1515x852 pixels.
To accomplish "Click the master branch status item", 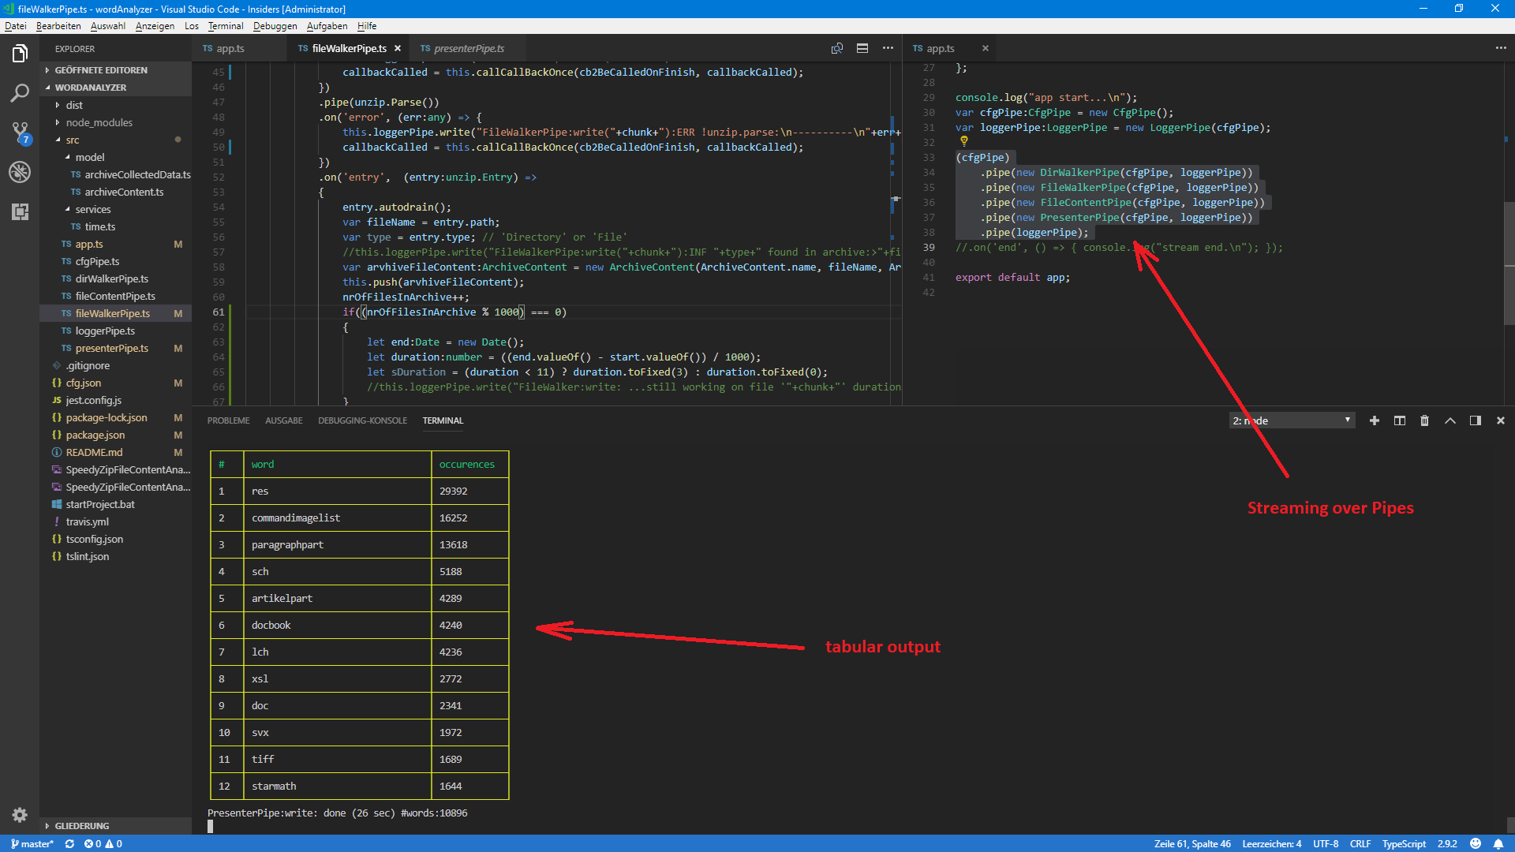I will click(32, 843).
